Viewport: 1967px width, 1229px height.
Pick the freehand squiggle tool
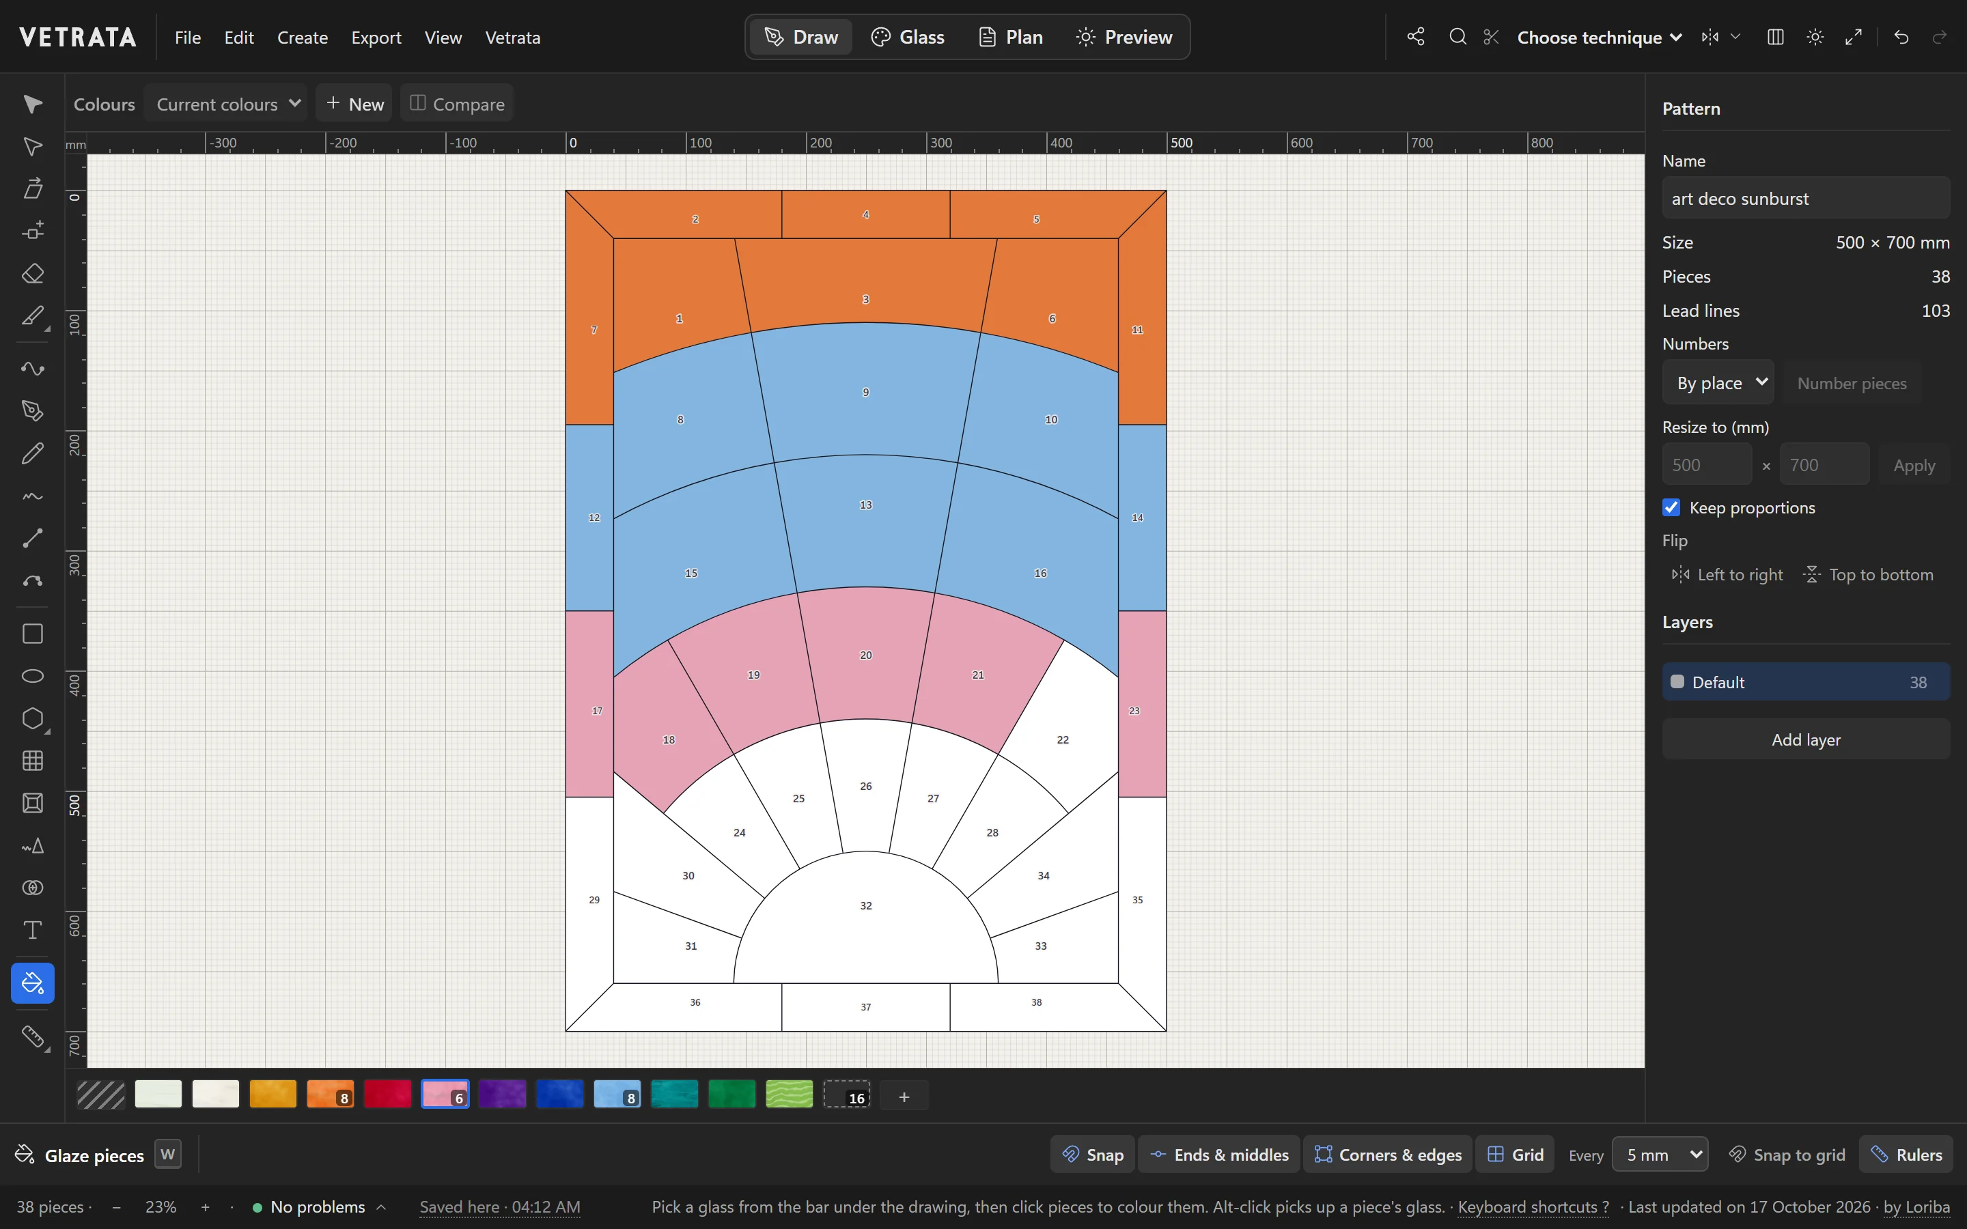(x=33, y=496)
